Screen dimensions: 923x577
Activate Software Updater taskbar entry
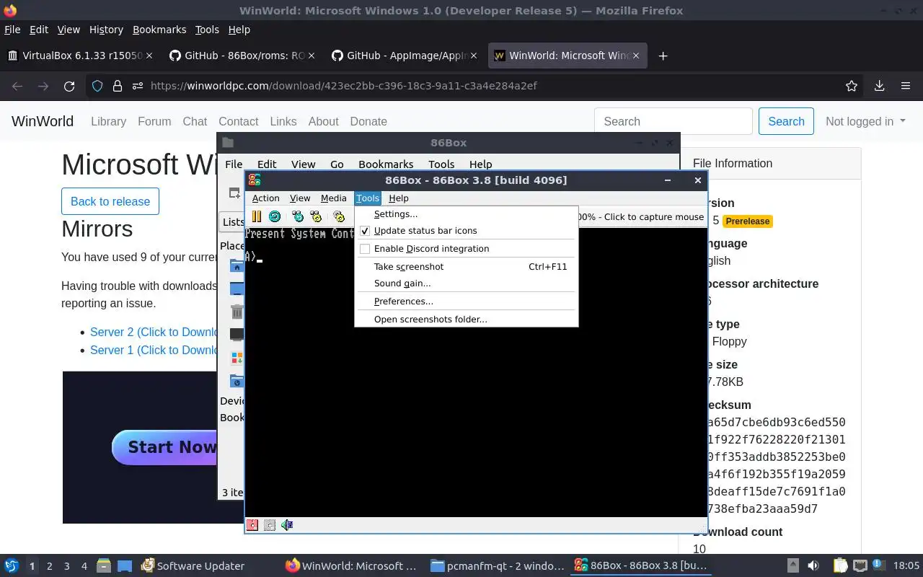(x=193, y=566)
